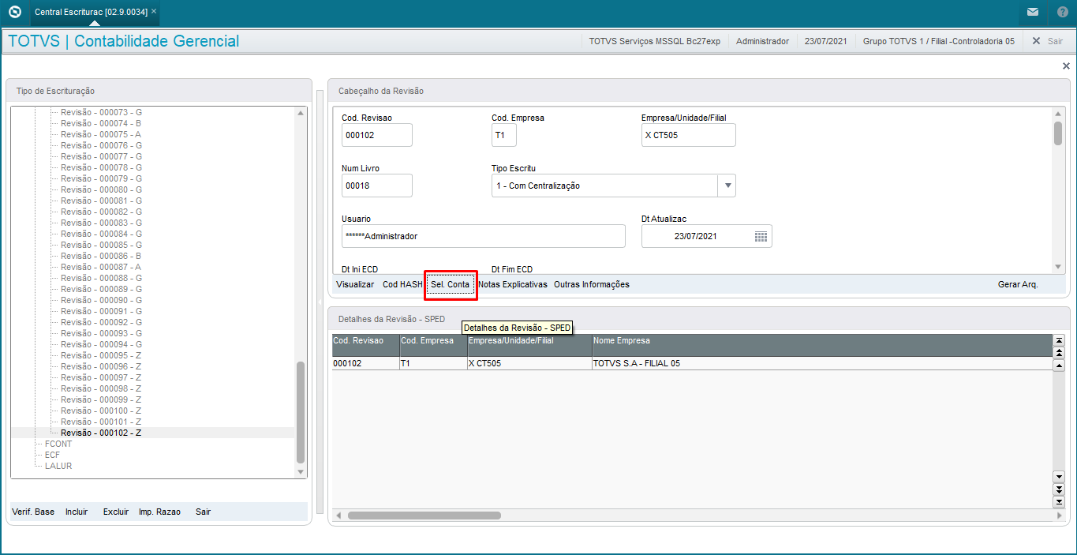Click Empresa/Unidade/Filial column header
The image size is (1077, 555).
(x=529, y=345)
